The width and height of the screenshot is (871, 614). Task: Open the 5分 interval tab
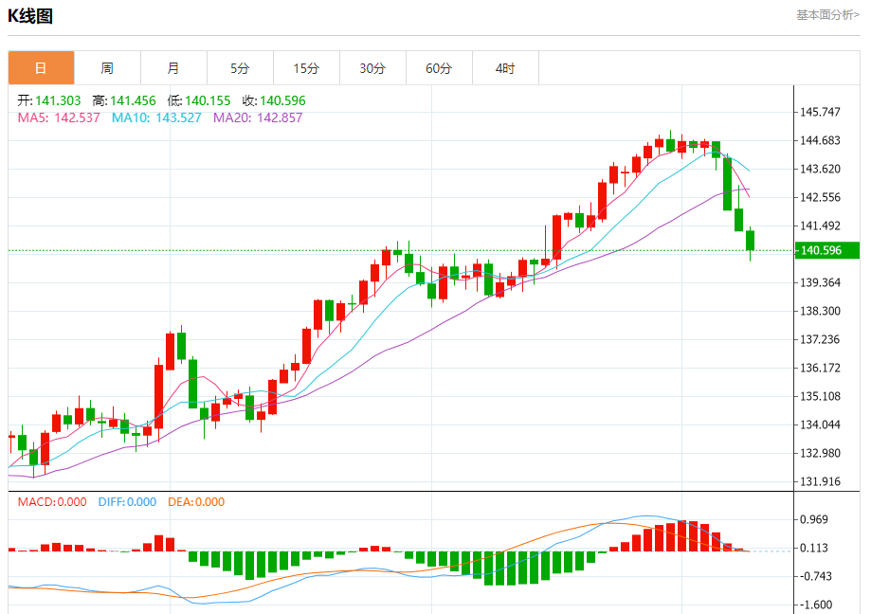[240, 67]
